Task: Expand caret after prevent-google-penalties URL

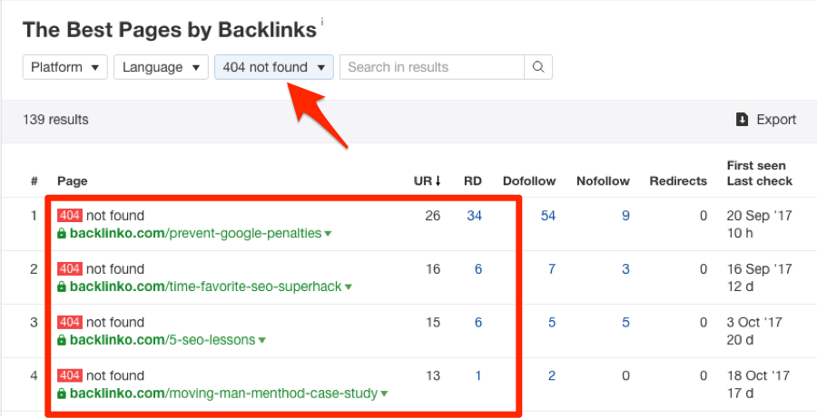Action: pyautogui.click(x=328, y=234)
